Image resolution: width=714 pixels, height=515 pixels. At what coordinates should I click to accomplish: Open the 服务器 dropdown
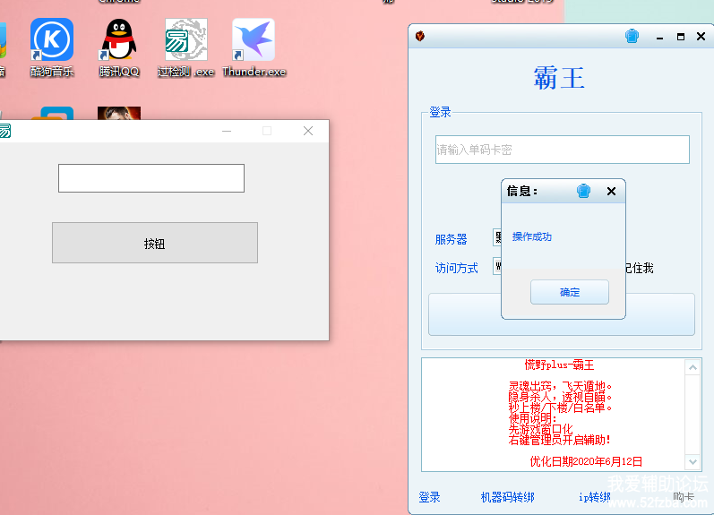tap(497, 237)
